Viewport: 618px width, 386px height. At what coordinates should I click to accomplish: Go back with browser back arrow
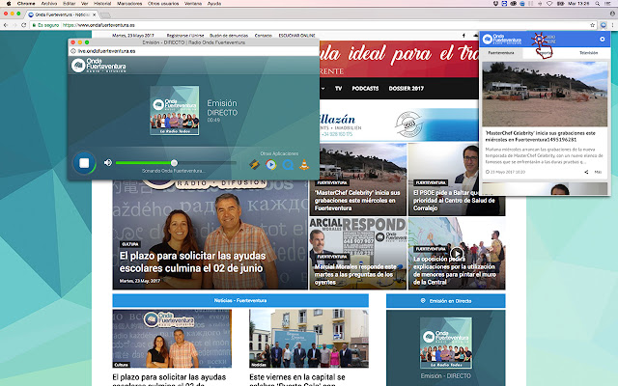point(6,25)
